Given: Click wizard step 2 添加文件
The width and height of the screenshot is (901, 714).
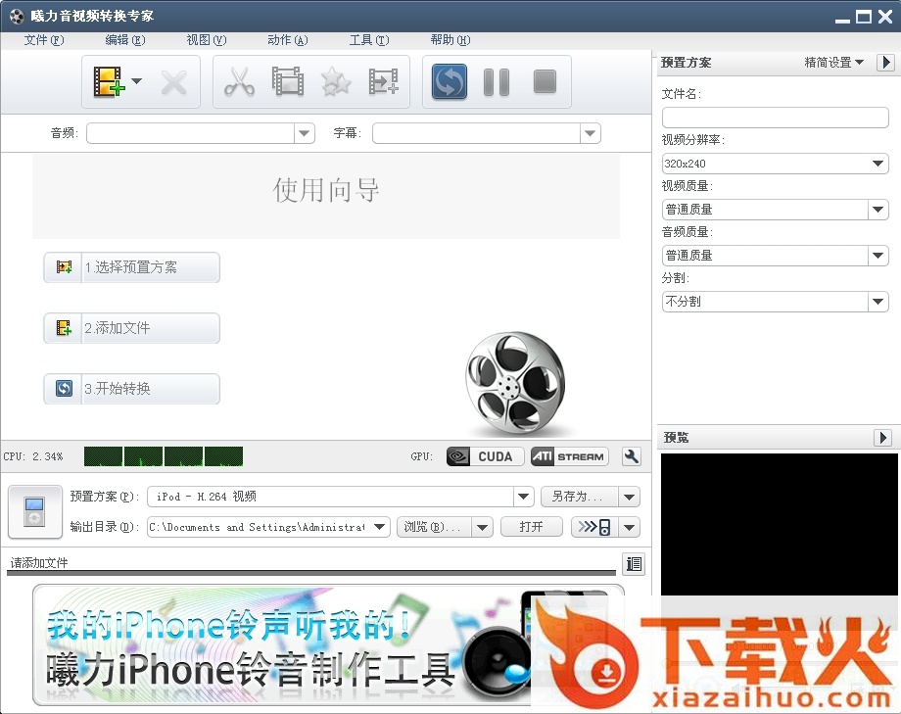Looking at the screenshot, I should click(x=131, y=328).
